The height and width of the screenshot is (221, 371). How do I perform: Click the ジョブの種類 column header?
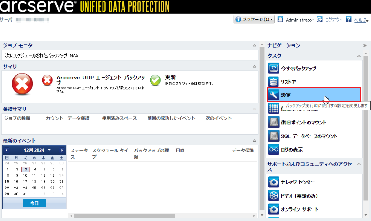(17, 118)
